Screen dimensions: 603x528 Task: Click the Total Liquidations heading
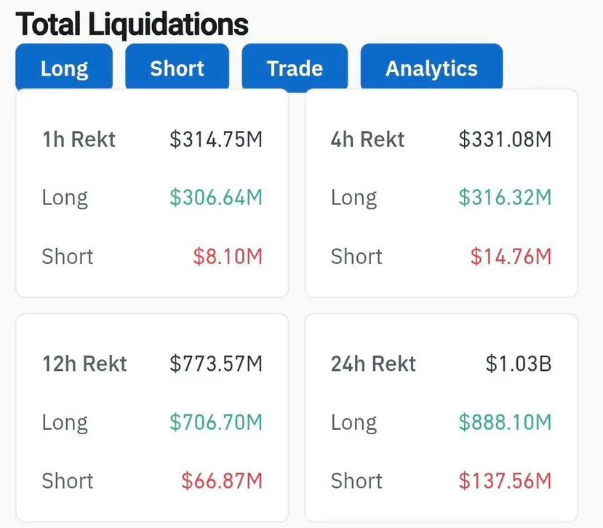pyautogui.click(x=132, y=24)
